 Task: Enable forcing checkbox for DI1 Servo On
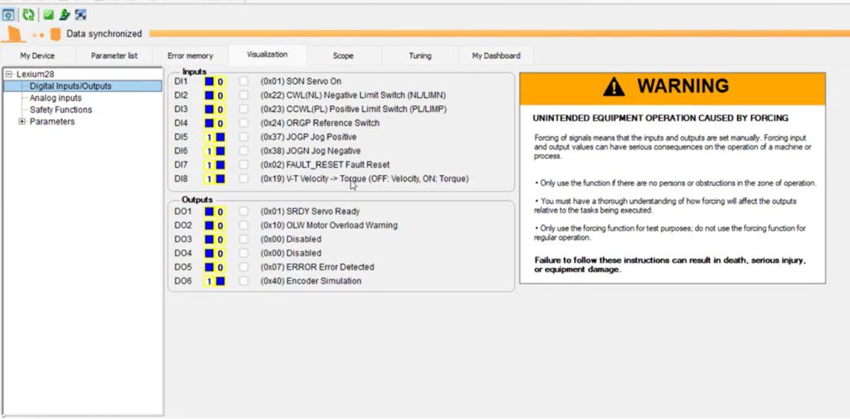243,82
